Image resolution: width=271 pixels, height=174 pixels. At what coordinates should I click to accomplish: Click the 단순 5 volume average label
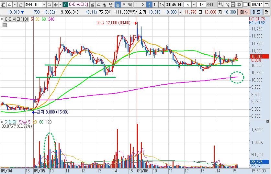point(25,122)
